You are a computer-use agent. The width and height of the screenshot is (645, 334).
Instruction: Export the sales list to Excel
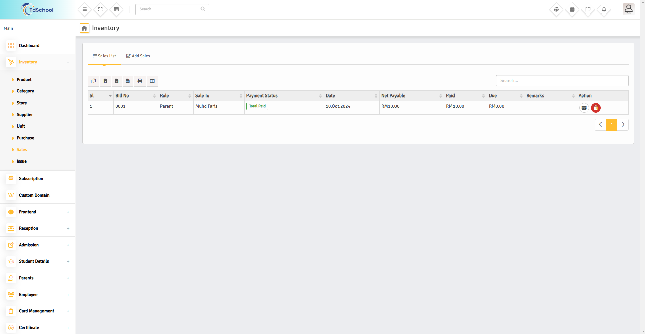[x=105, y=81]
